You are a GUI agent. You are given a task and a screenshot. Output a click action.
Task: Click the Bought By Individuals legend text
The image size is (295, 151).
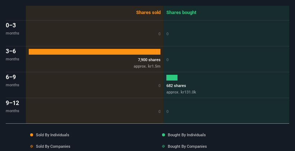point(186,135)
